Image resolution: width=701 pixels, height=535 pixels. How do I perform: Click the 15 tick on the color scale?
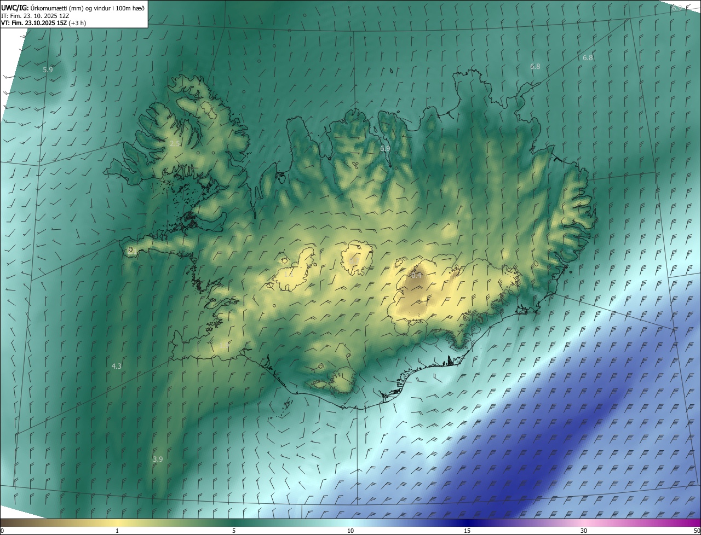point(467,531)
